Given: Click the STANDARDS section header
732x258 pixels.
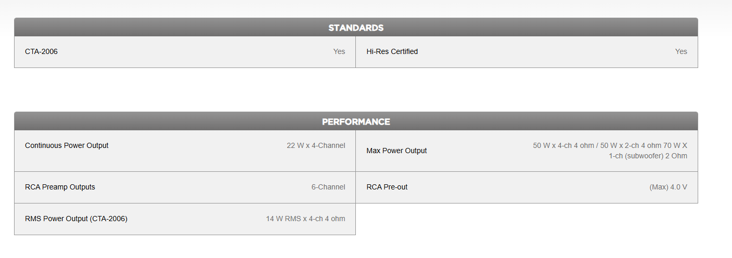Looking at the screenshot, I should point(356,28).
